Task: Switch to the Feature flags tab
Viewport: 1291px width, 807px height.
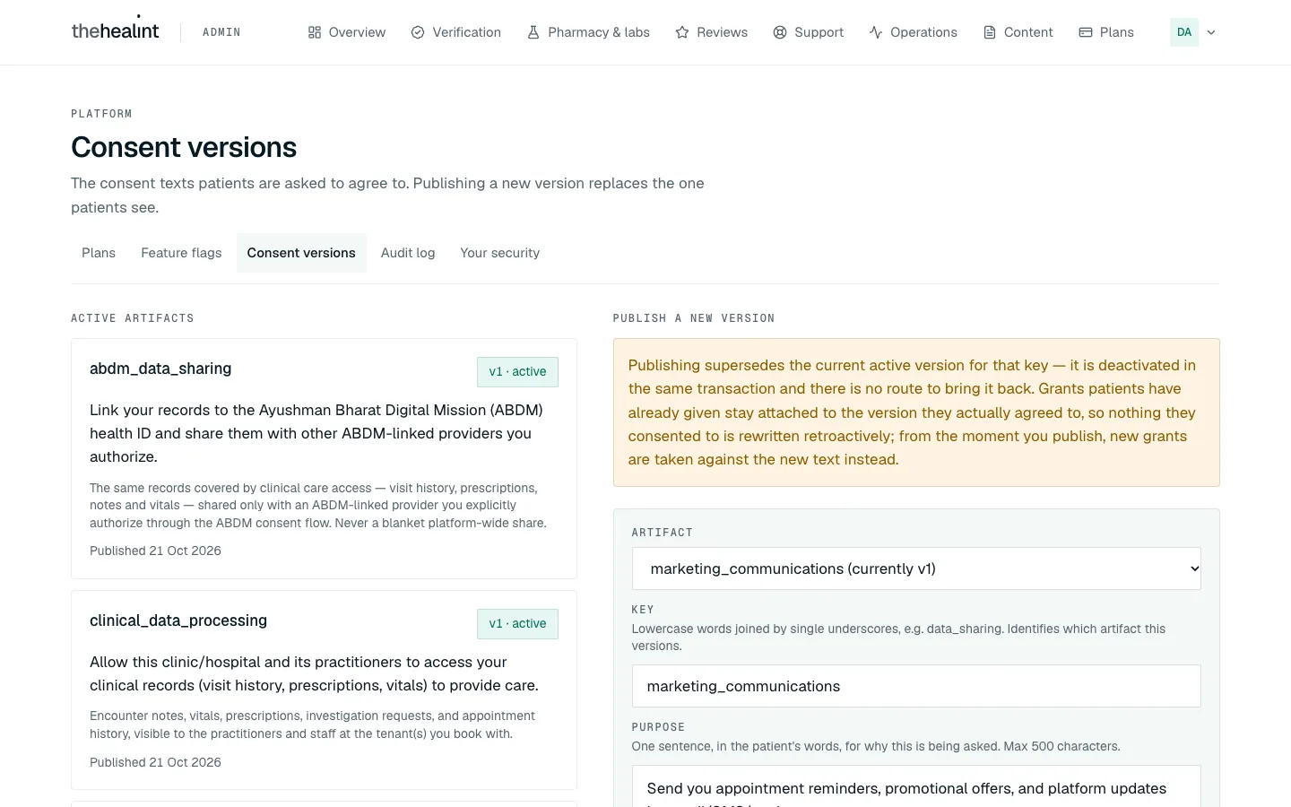Action: (x=181, y=253)
